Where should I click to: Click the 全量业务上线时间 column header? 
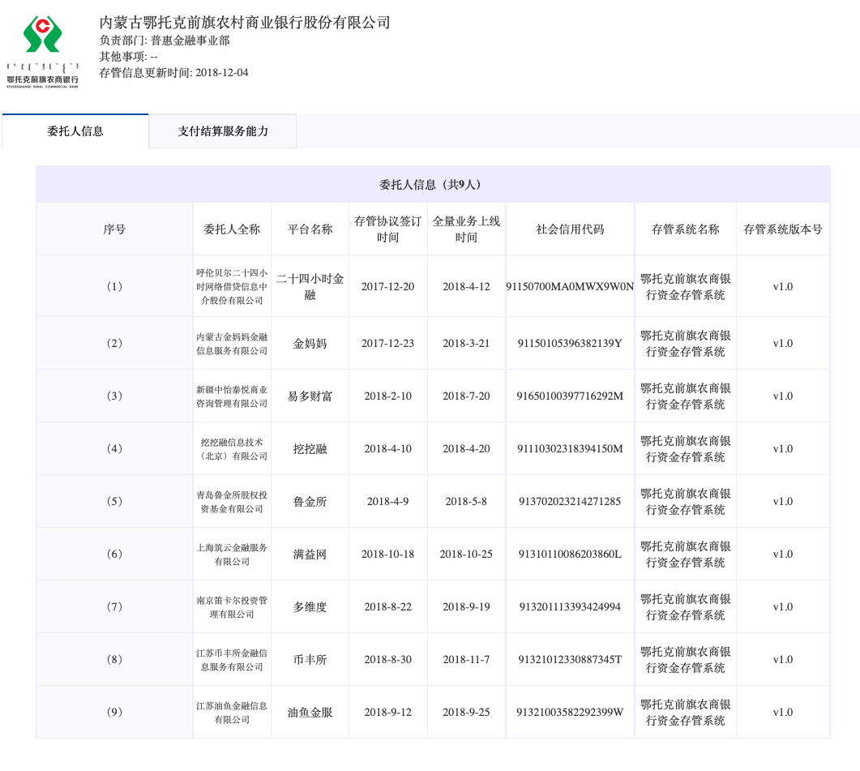466,229
